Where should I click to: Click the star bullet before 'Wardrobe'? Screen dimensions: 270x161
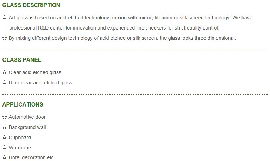[x=4, y=148]
